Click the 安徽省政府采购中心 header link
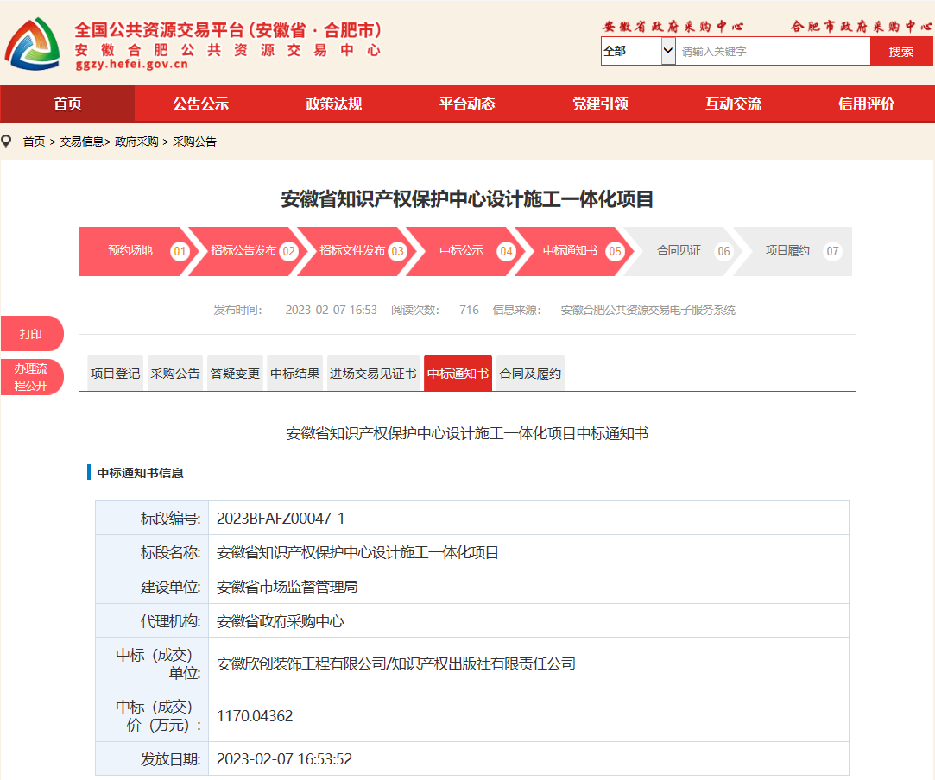The height and width of the screenshot is (780, 935). pos(673,26)
